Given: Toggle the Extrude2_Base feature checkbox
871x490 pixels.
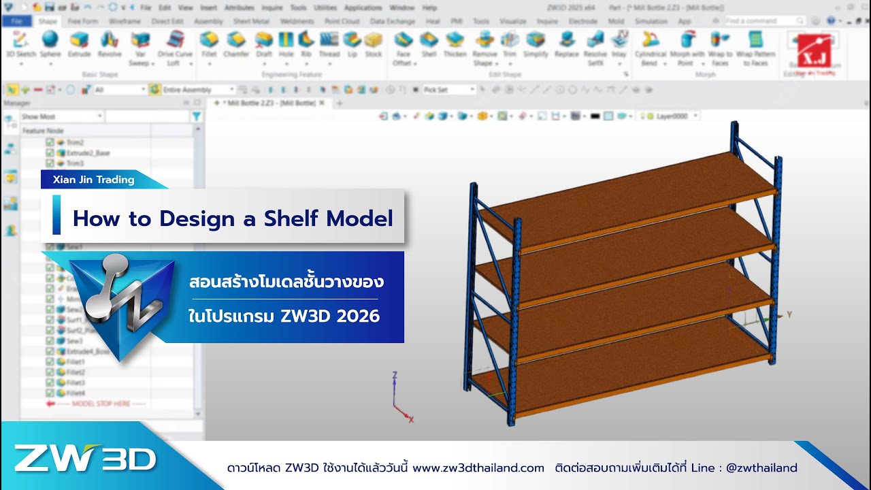Looking at the screenshot, I should click(50, 153).
